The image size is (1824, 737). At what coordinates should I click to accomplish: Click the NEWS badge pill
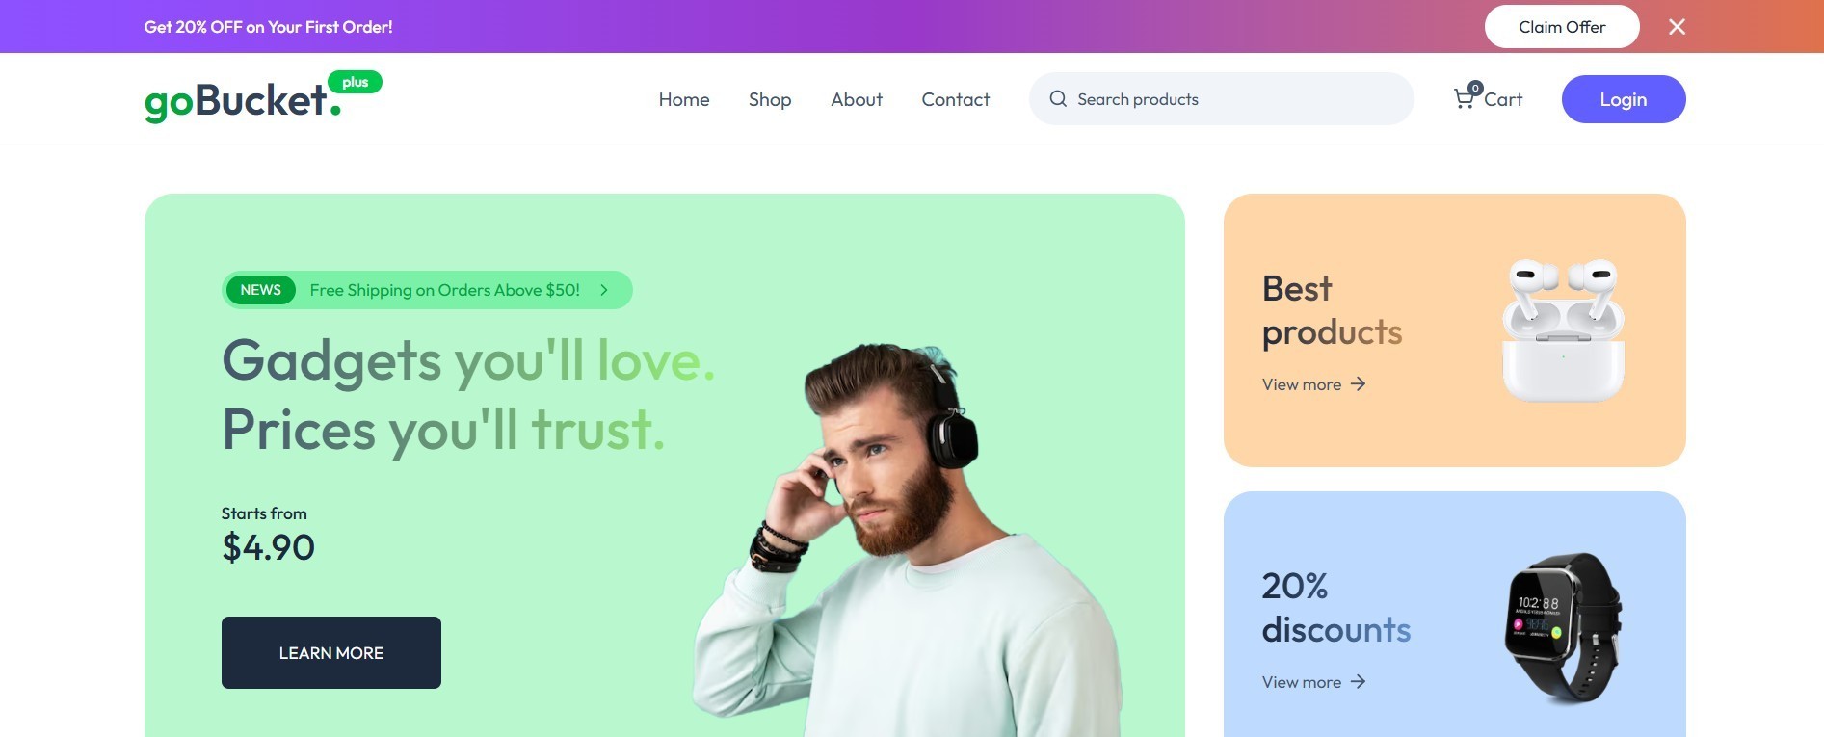coord(260,290)
